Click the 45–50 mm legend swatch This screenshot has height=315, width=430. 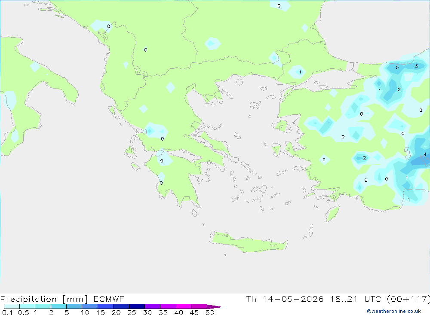pos(200,306)
